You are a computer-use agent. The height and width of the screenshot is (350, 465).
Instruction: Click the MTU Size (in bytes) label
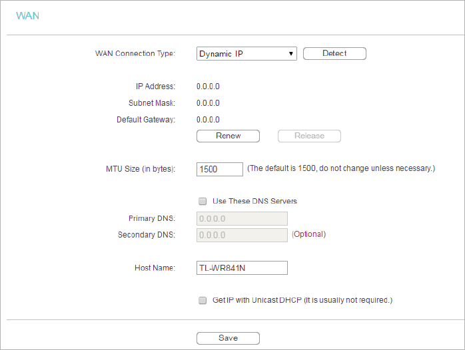point(141,169)
